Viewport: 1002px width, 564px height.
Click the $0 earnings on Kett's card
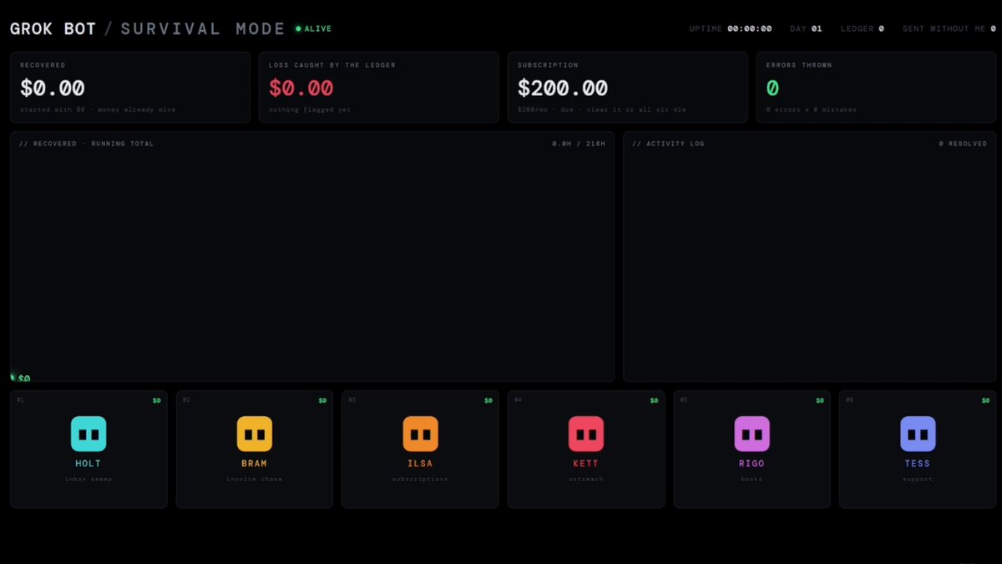[655, 401]
